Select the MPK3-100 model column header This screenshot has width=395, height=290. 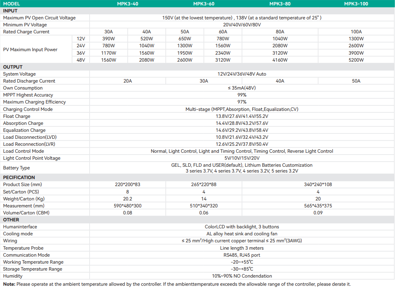[x=356, y=4]
